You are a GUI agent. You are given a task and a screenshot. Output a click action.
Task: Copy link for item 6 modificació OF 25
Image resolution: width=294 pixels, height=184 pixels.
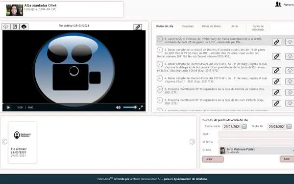(276, 103)
